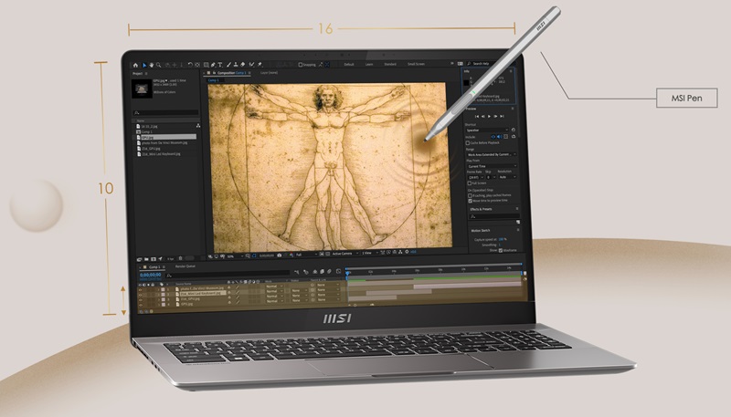Switch to Default workspace

[x=349, y=64]
